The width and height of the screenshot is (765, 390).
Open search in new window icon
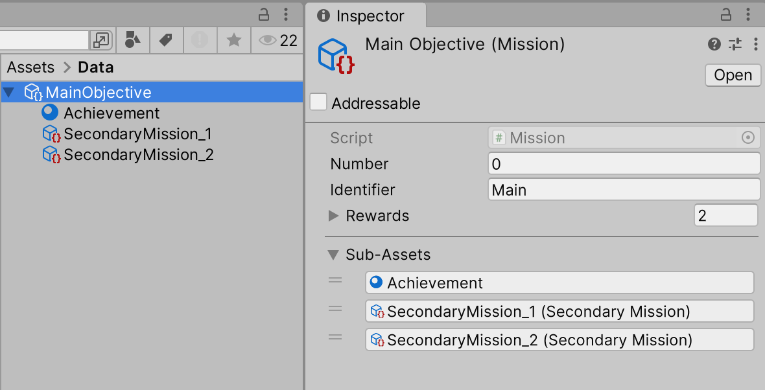click(102, 40)
